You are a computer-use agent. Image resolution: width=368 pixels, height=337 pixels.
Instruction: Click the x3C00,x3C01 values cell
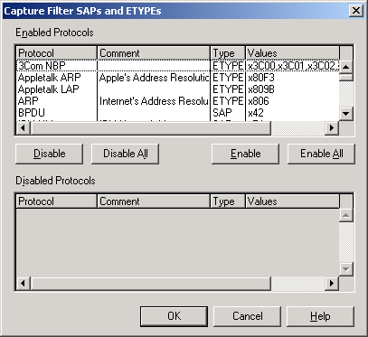tap(292, 66)
